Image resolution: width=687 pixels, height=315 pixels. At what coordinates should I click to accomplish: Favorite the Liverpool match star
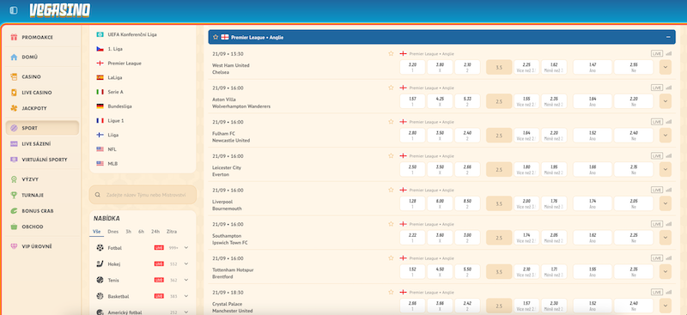pos(391,191)
